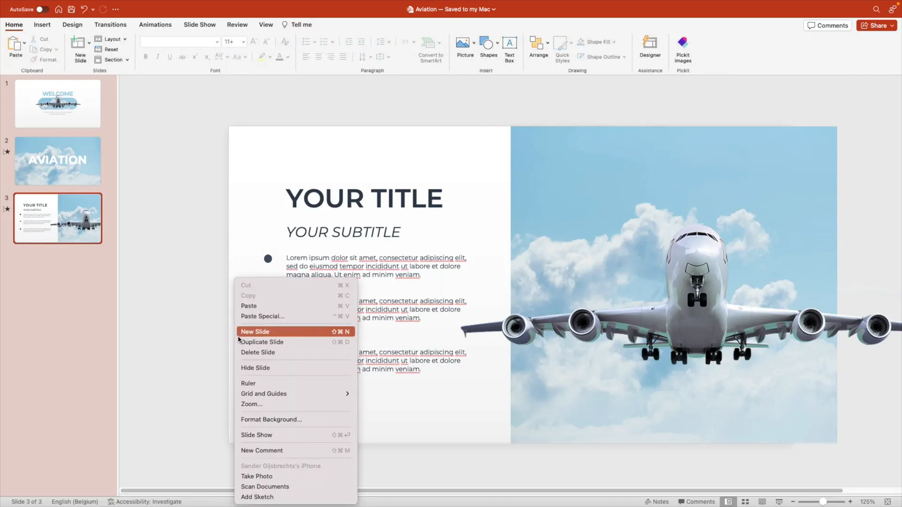Viewport: 902px width, 507px height.
Task: Choose Hide Slide in context menu
Action: 295,368
